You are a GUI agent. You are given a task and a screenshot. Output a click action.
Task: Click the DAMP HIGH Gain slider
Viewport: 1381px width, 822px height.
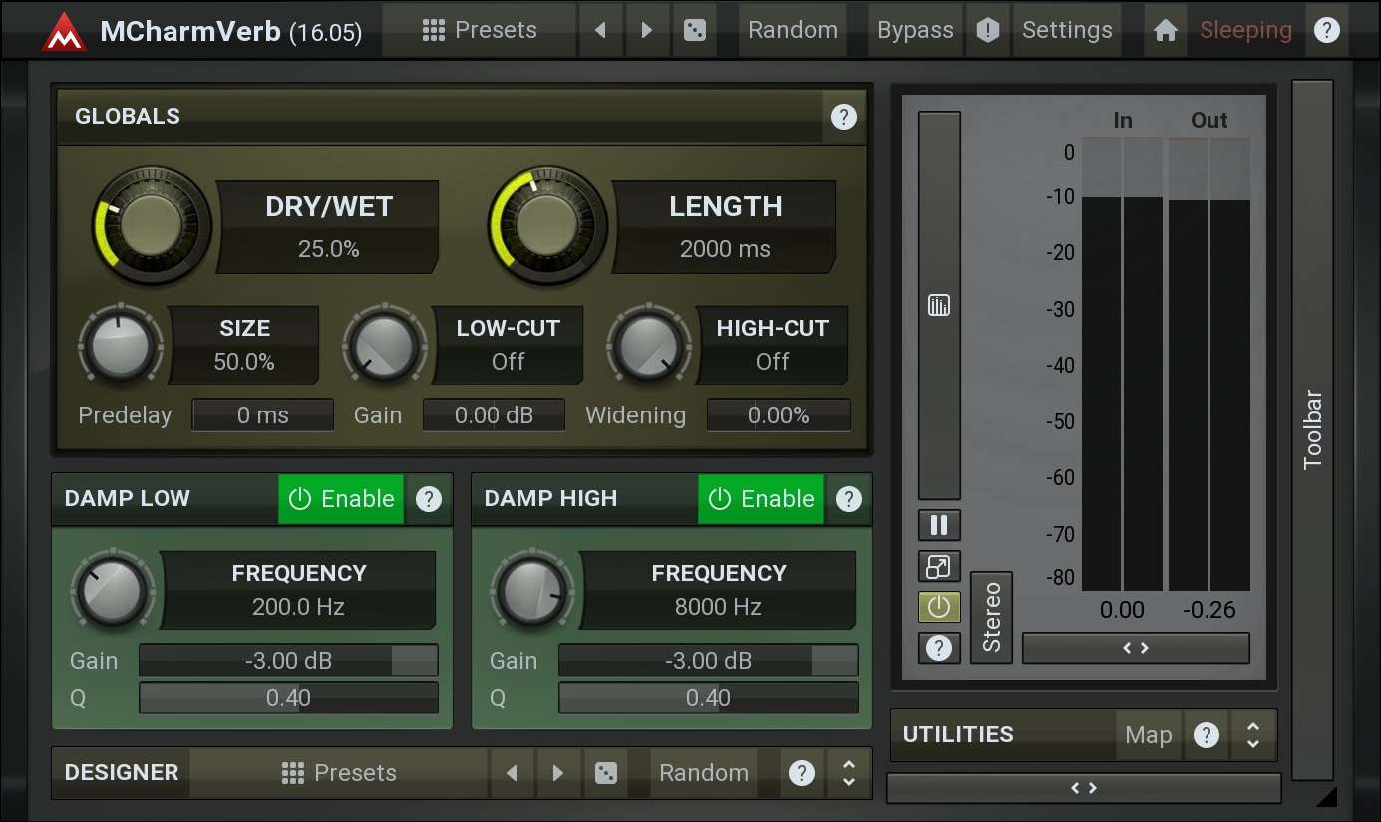pyautogui.click(x=708, y=660)
